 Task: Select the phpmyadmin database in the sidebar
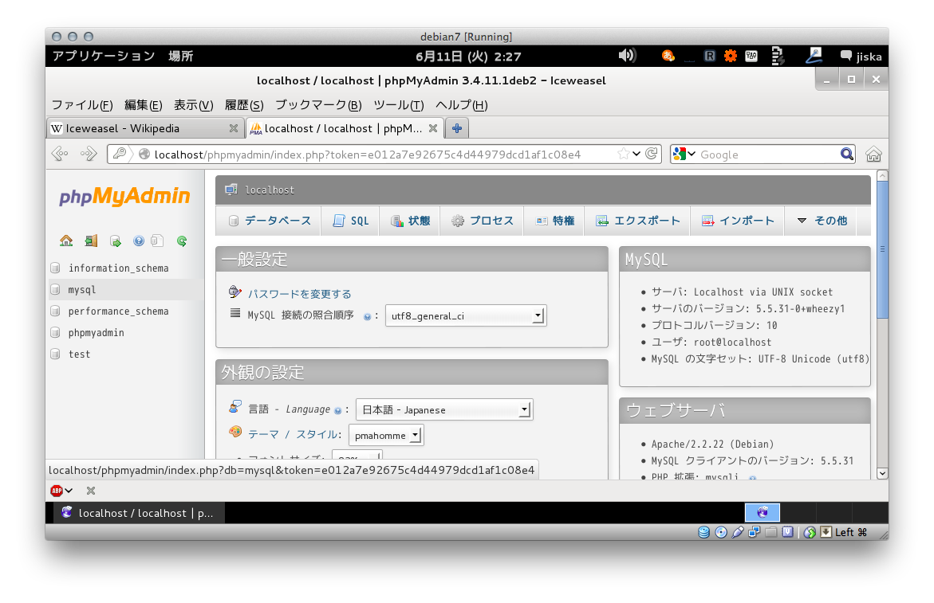96,332
